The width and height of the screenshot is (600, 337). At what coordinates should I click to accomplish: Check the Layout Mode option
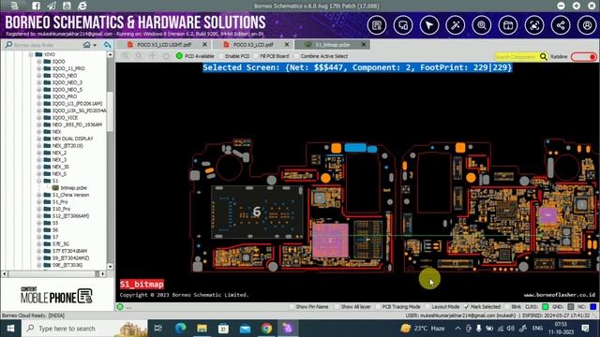click(427, 307)
